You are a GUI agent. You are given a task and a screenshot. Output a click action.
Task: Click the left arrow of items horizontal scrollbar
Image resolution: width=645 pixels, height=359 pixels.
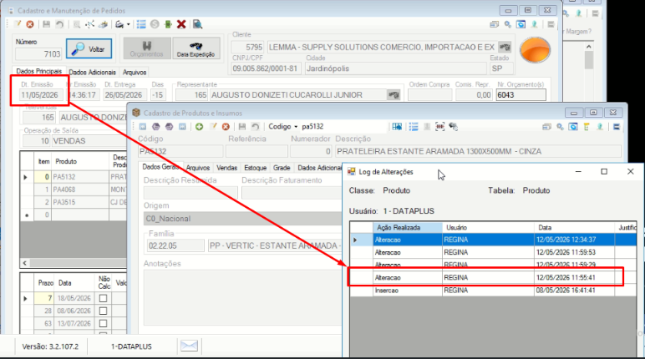[25, 263]
